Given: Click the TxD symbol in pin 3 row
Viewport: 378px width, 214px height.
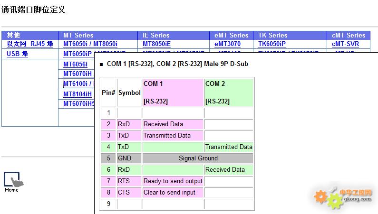Looking at the screenshot, I should click(129, 135).
